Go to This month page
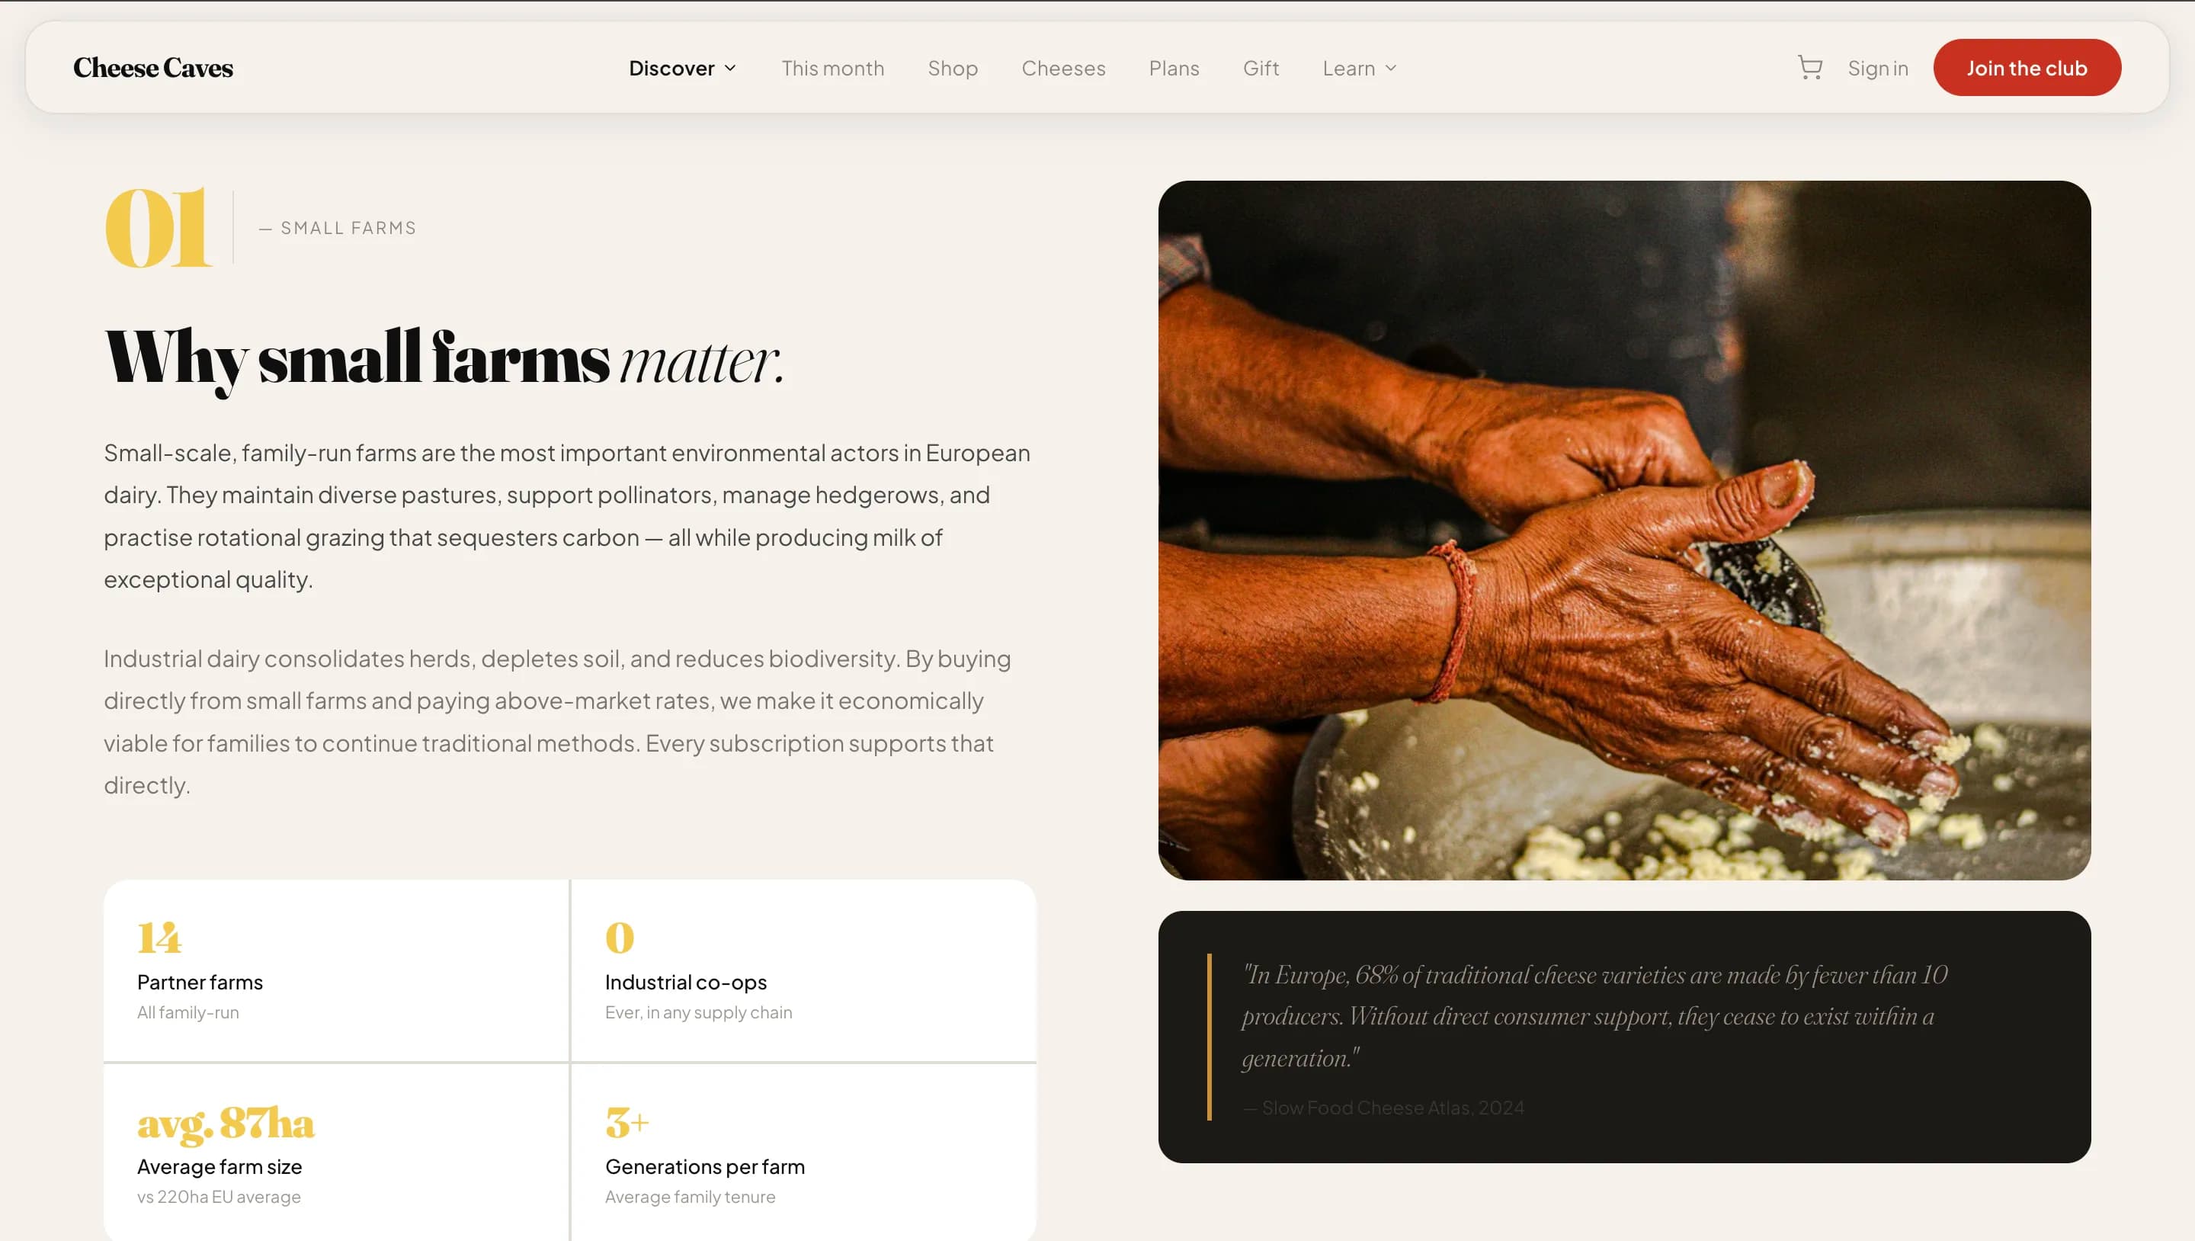The image size is (2195, 1241). click(832, 68)
